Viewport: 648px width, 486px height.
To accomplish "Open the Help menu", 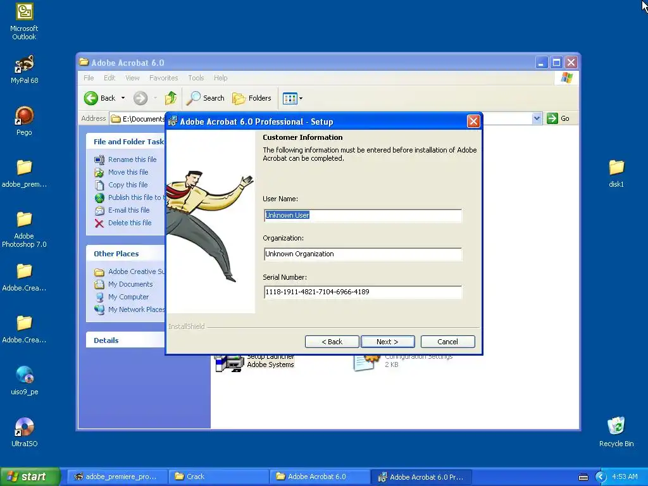I will click(220, 78).
